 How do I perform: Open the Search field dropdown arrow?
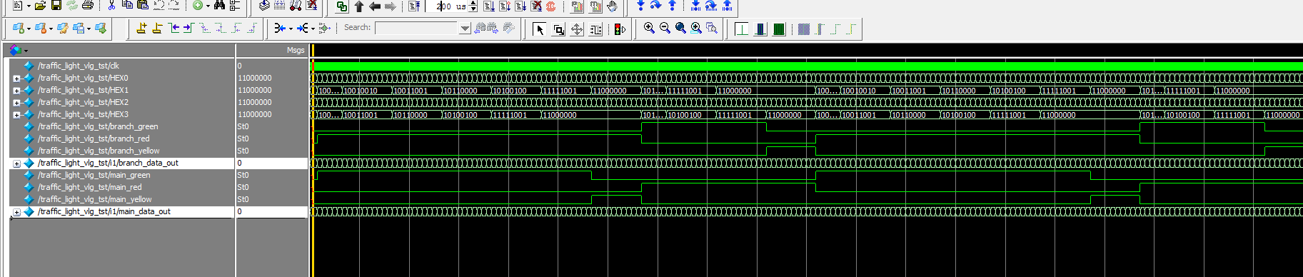(x=465, y=28)
